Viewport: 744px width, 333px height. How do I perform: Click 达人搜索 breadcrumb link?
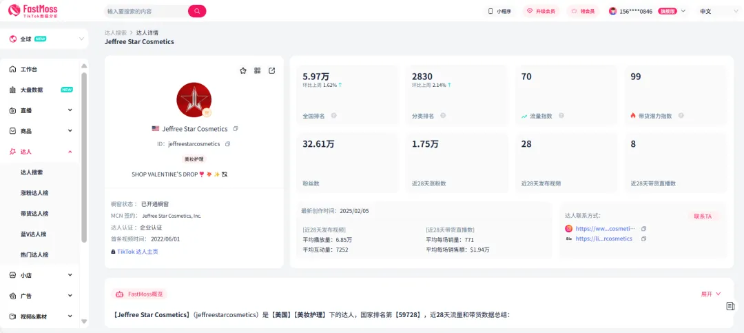116,33
